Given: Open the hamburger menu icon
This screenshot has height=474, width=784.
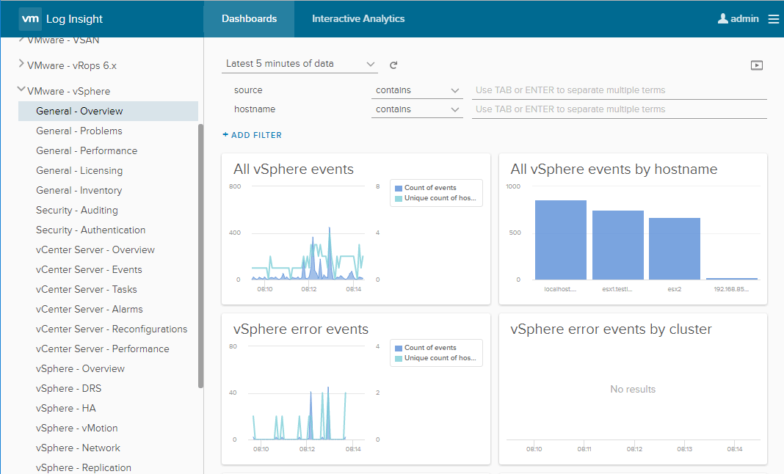Looking at the screenshot, I should [x=774, y=19].
